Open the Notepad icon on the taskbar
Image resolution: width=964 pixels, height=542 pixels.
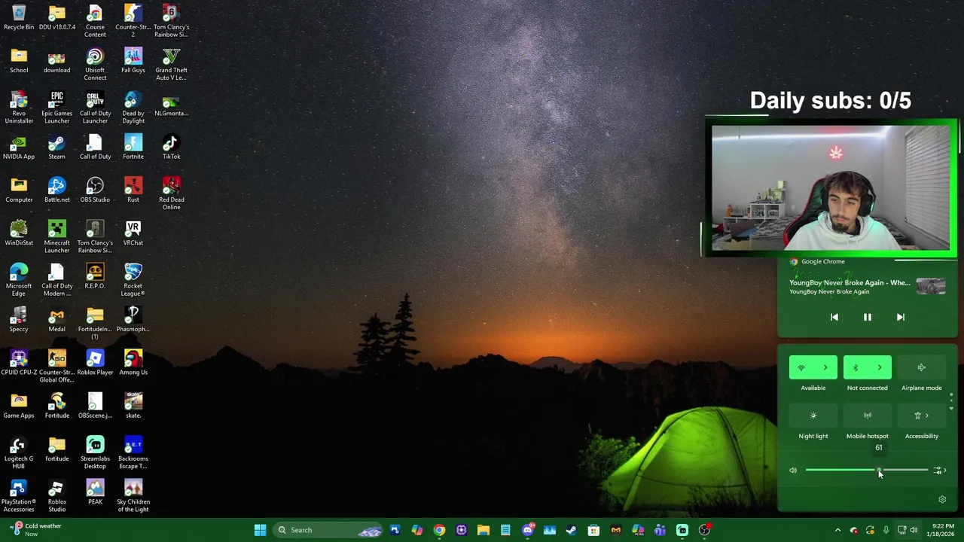(x=505, y=530)
